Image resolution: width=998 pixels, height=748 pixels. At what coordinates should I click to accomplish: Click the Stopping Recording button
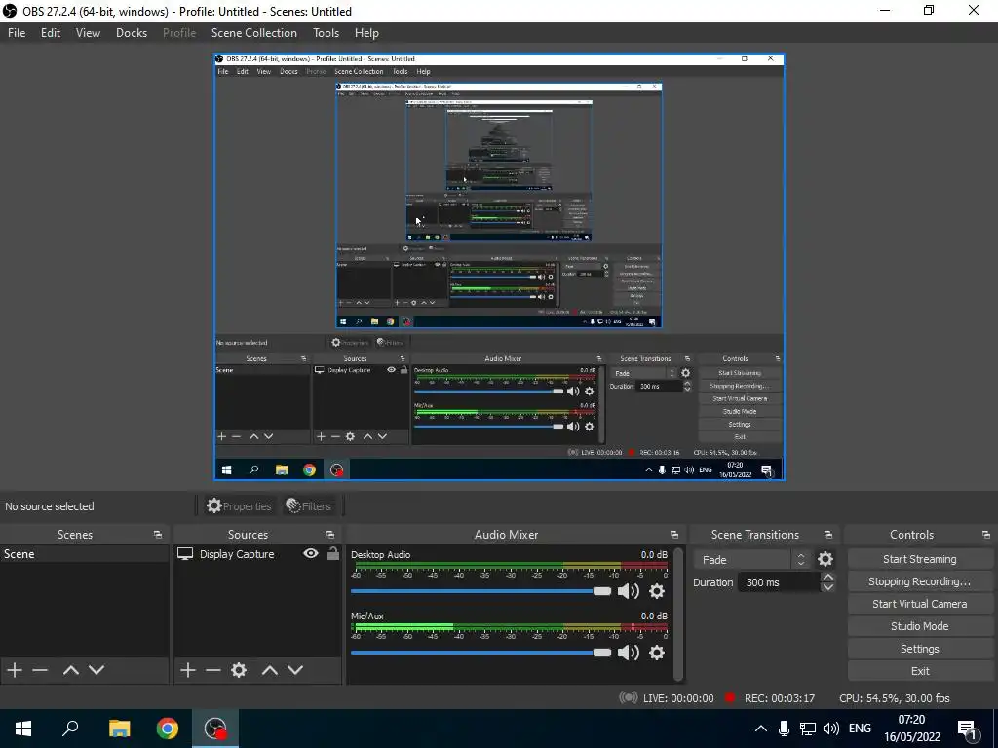click(x=920, y=581)
